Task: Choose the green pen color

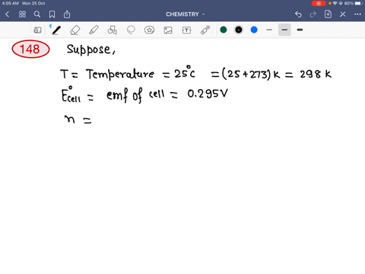Action: coord(224,30)
